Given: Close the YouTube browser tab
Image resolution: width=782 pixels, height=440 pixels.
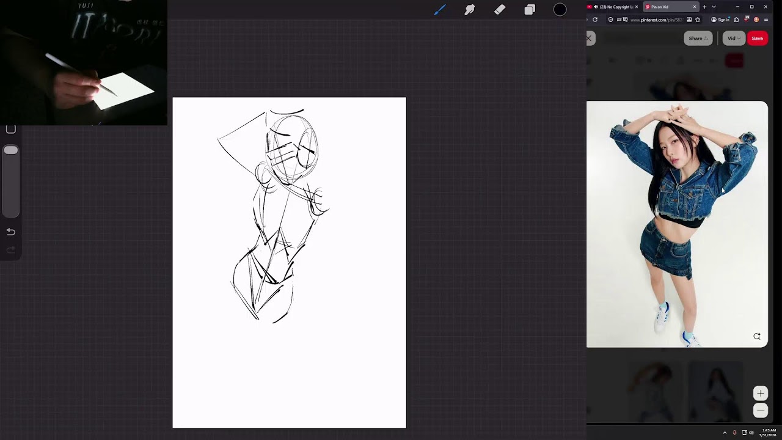Looking at the screenshot, I should point(637,7).
